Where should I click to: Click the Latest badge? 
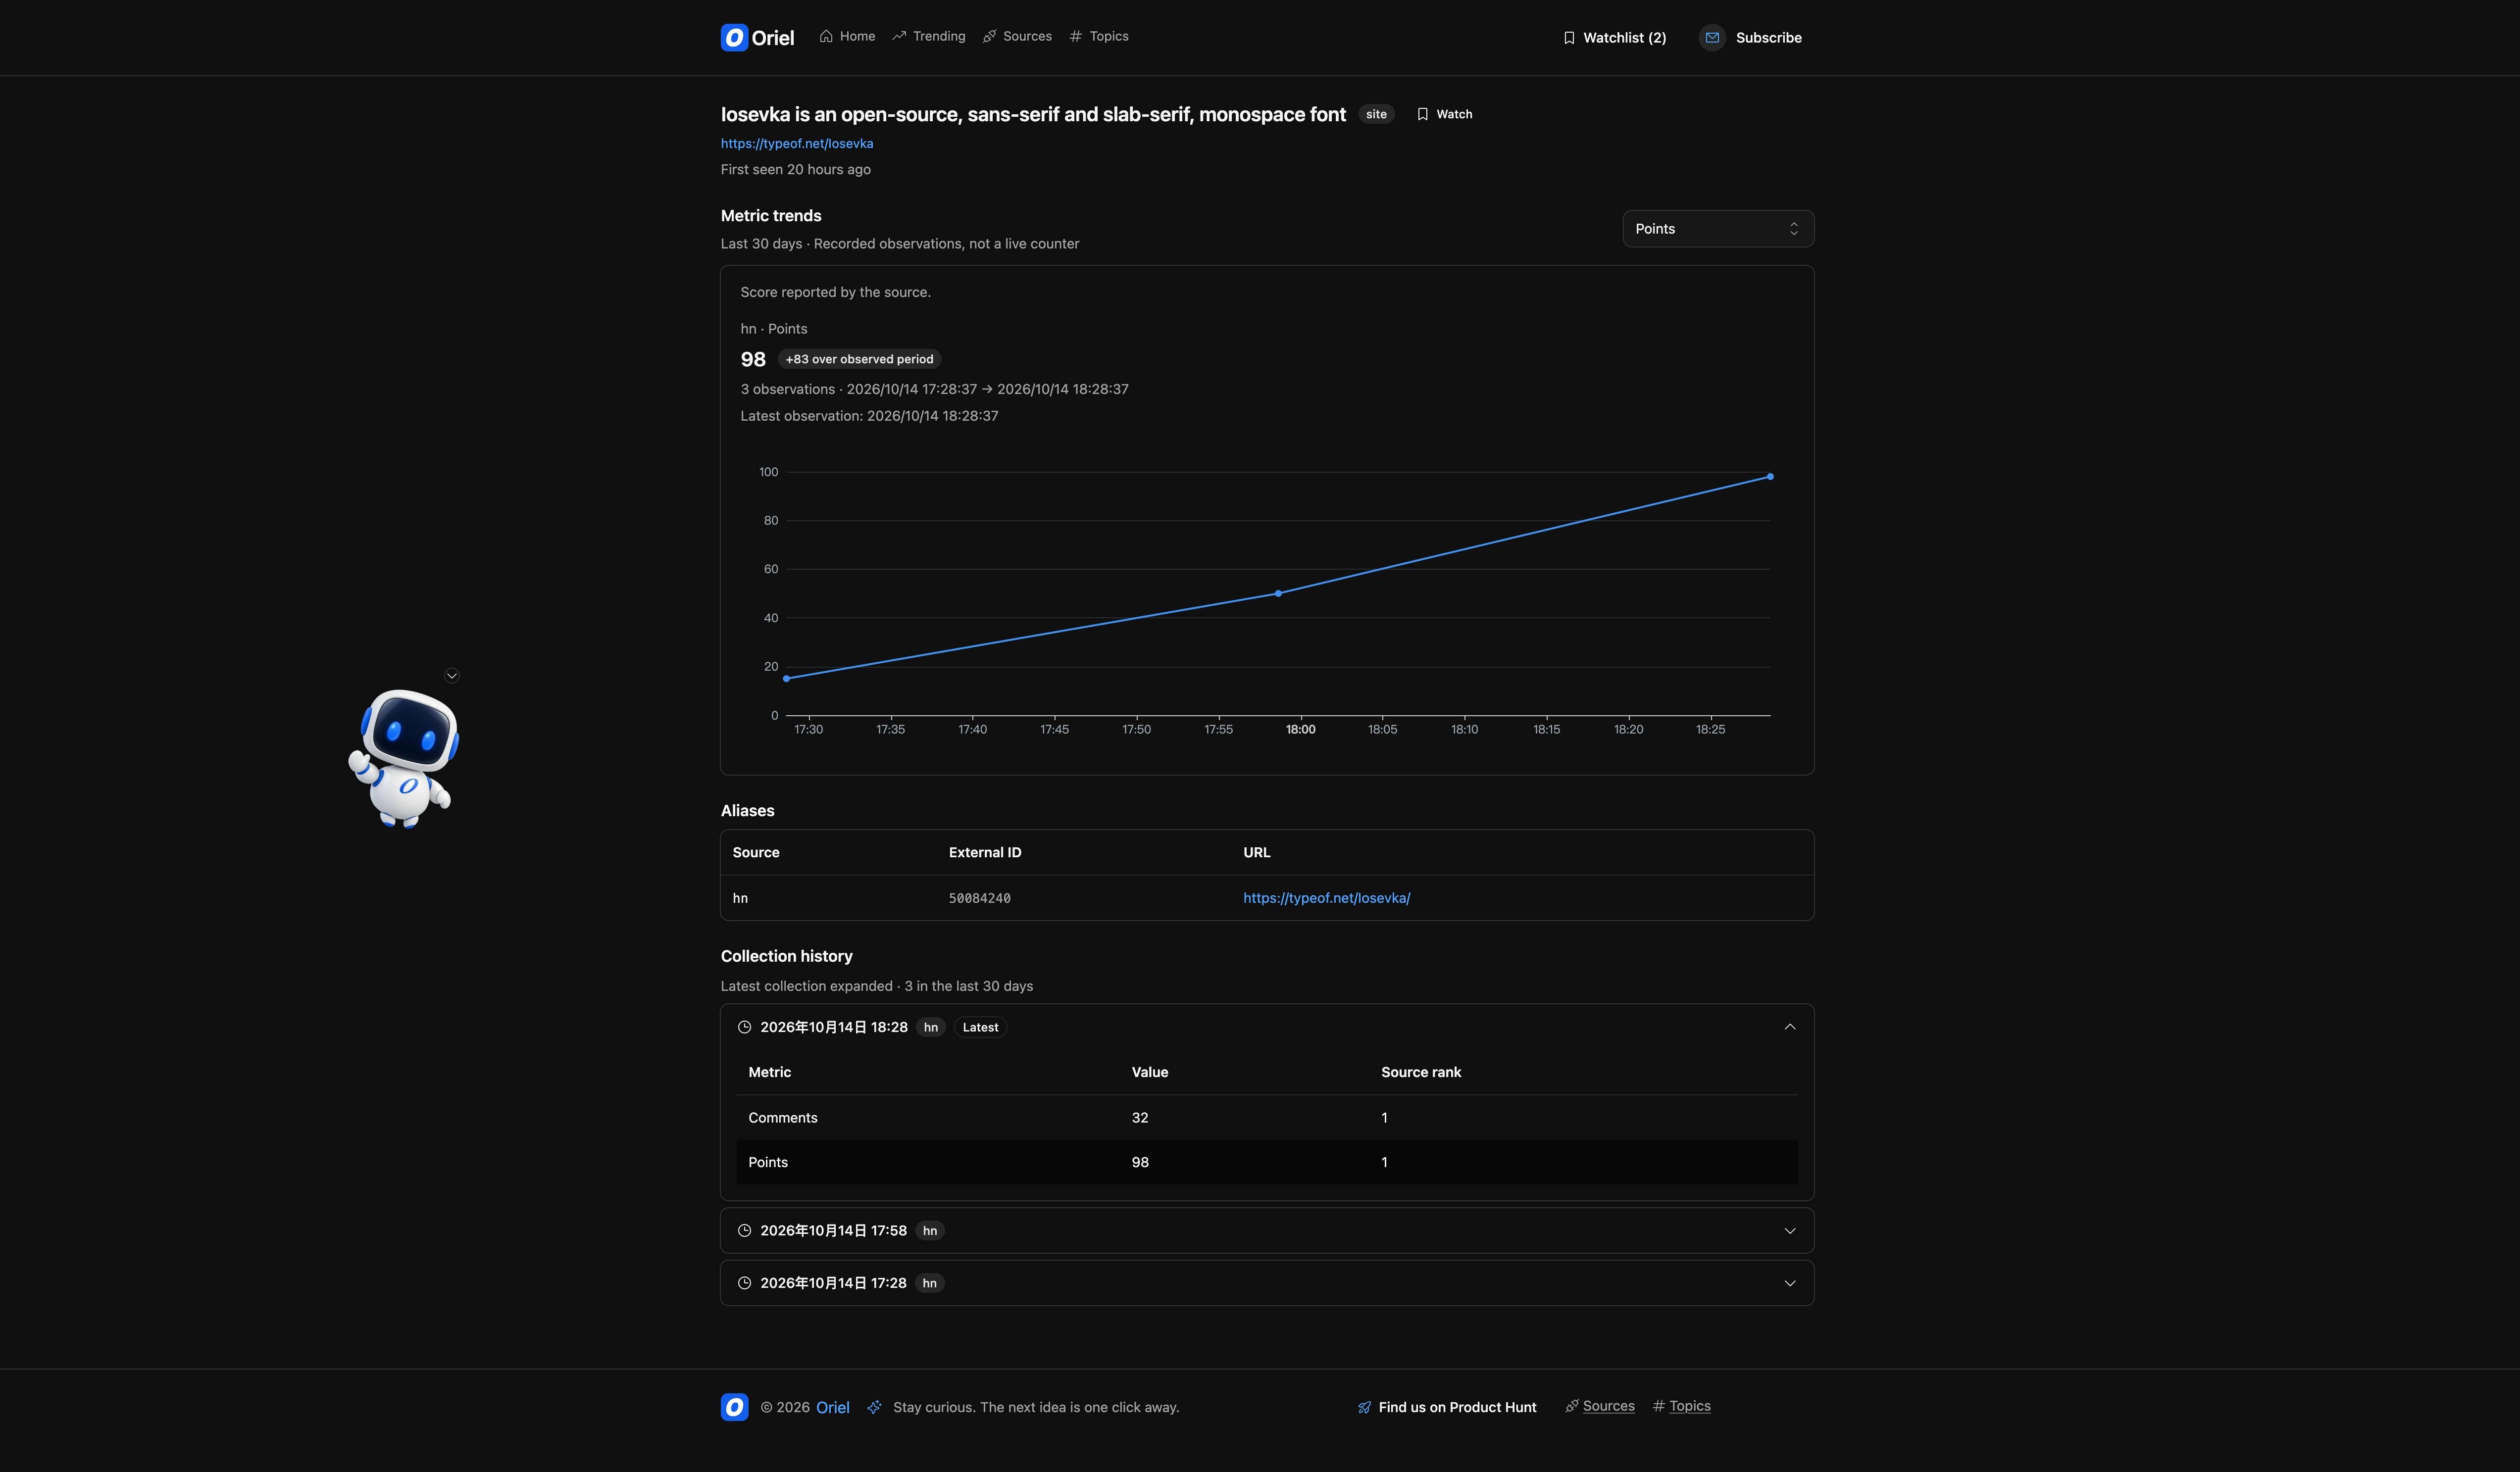[980, 1027]
